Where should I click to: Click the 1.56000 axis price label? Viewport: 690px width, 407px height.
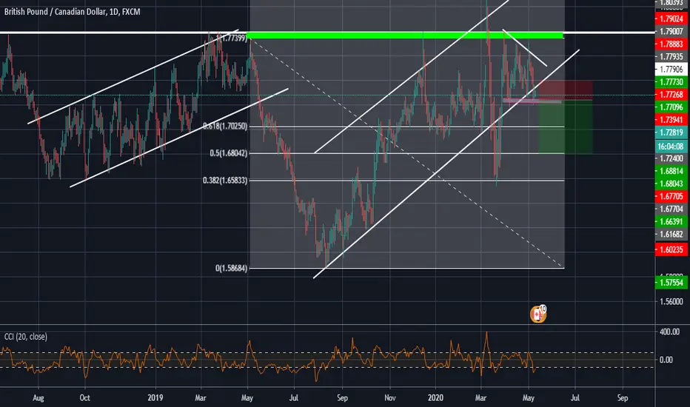[671, 301]
